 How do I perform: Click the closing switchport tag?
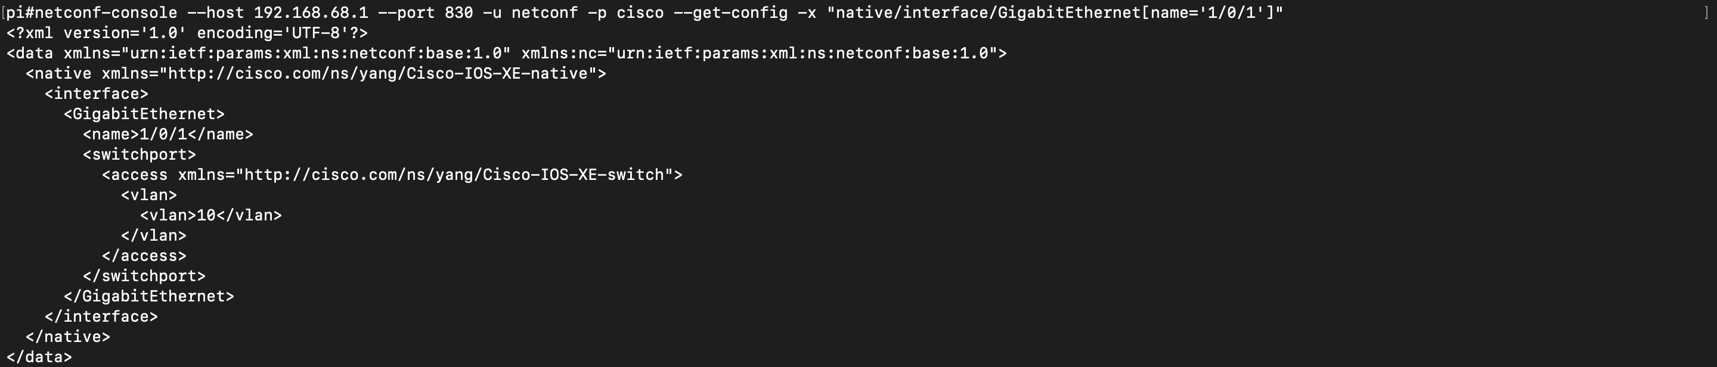pos(144,276)
